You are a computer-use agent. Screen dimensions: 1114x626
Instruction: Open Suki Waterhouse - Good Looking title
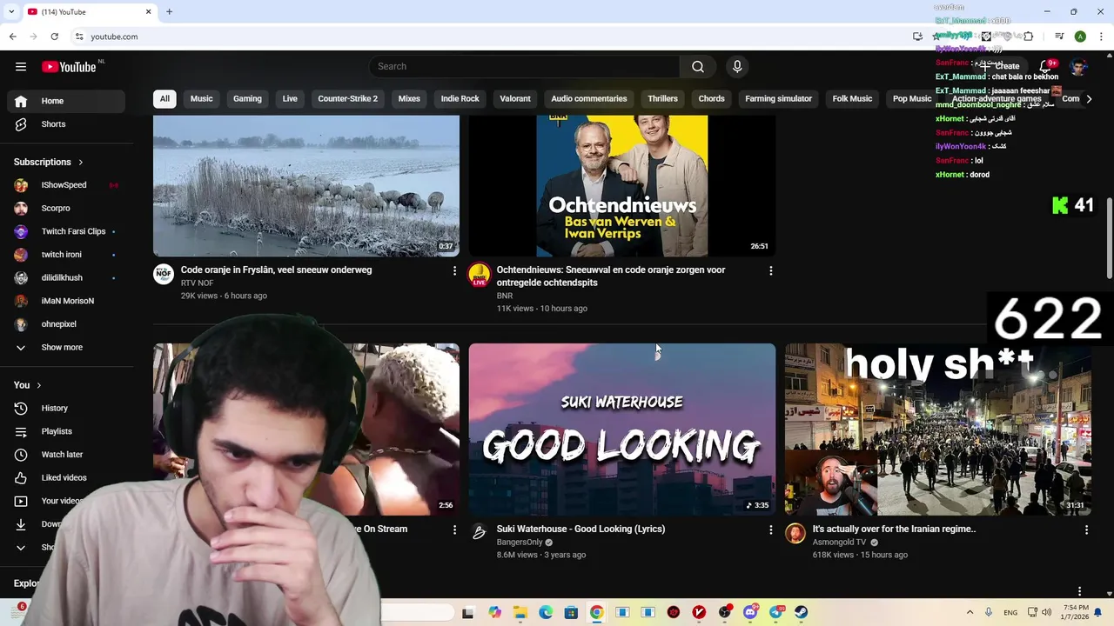click(x=580, y=529)
